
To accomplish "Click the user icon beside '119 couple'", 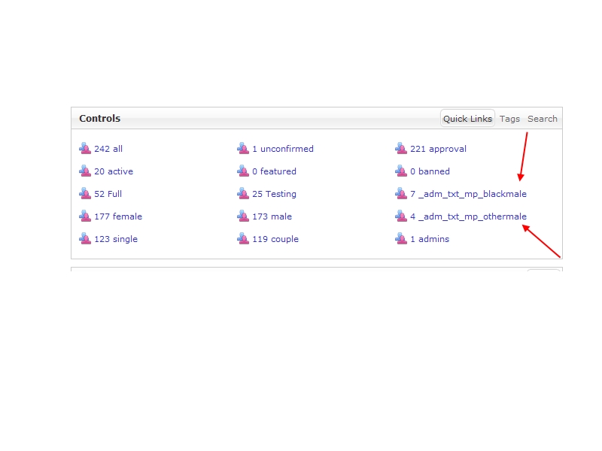I will [243, 239].
